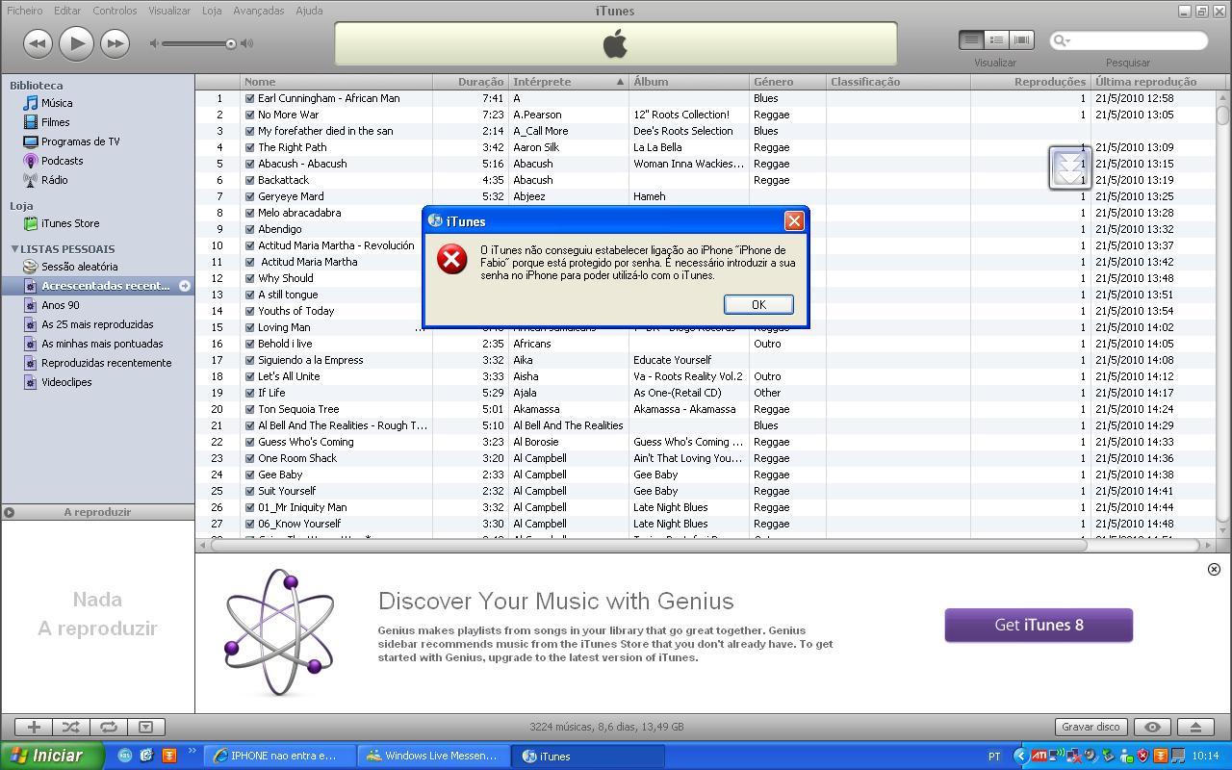Click the play button

click(76, 42)
